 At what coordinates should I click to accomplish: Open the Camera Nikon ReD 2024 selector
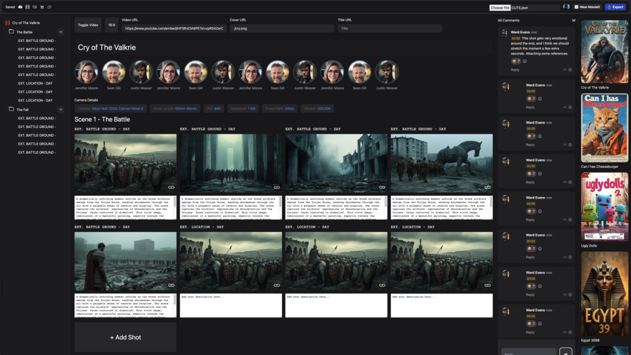(x=111, y=109)
